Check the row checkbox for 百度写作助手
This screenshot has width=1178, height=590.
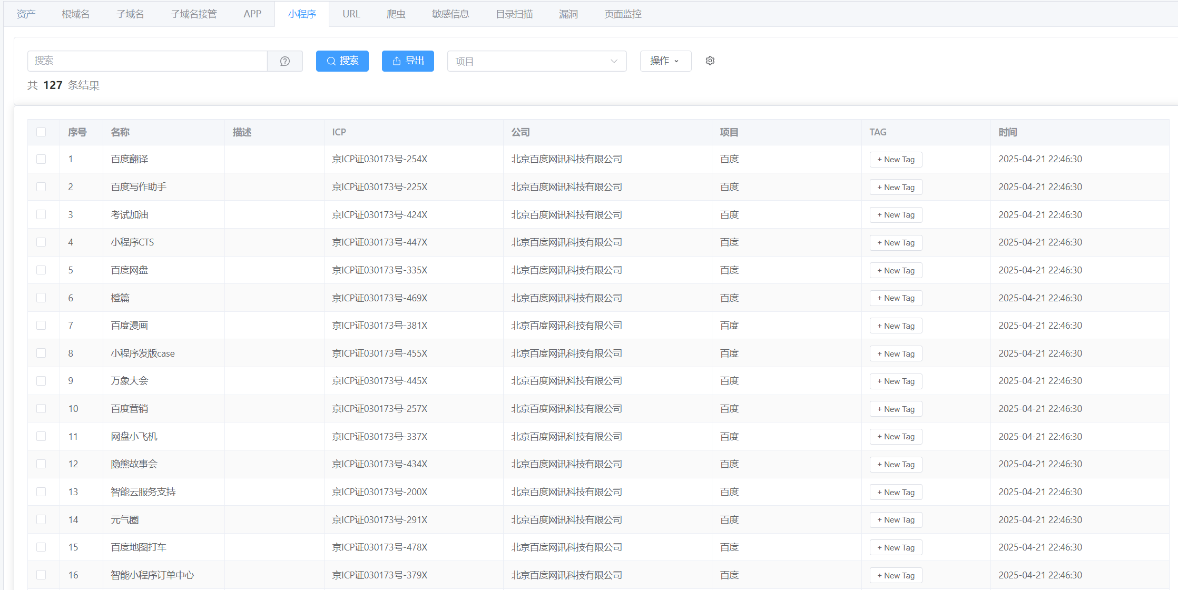[x=41, y=187]
